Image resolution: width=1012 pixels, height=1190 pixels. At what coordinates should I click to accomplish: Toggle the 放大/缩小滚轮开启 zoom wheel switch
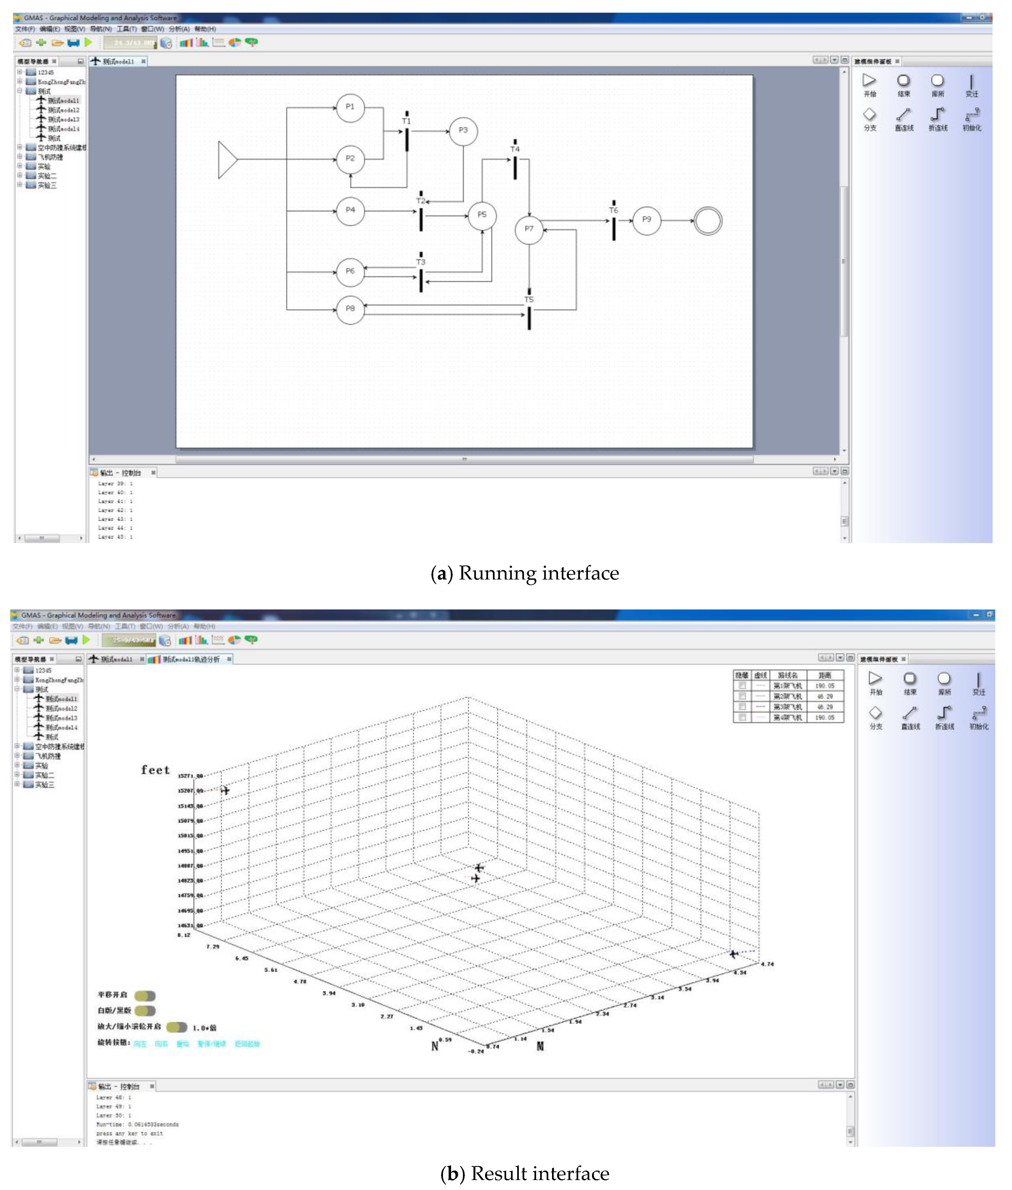(177, 1027)
